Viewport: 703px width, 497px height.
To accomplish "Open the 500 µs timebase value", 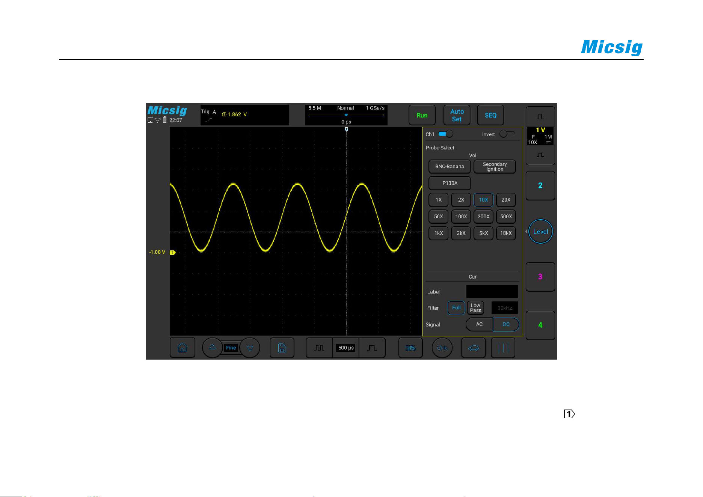I will [346, 348].
